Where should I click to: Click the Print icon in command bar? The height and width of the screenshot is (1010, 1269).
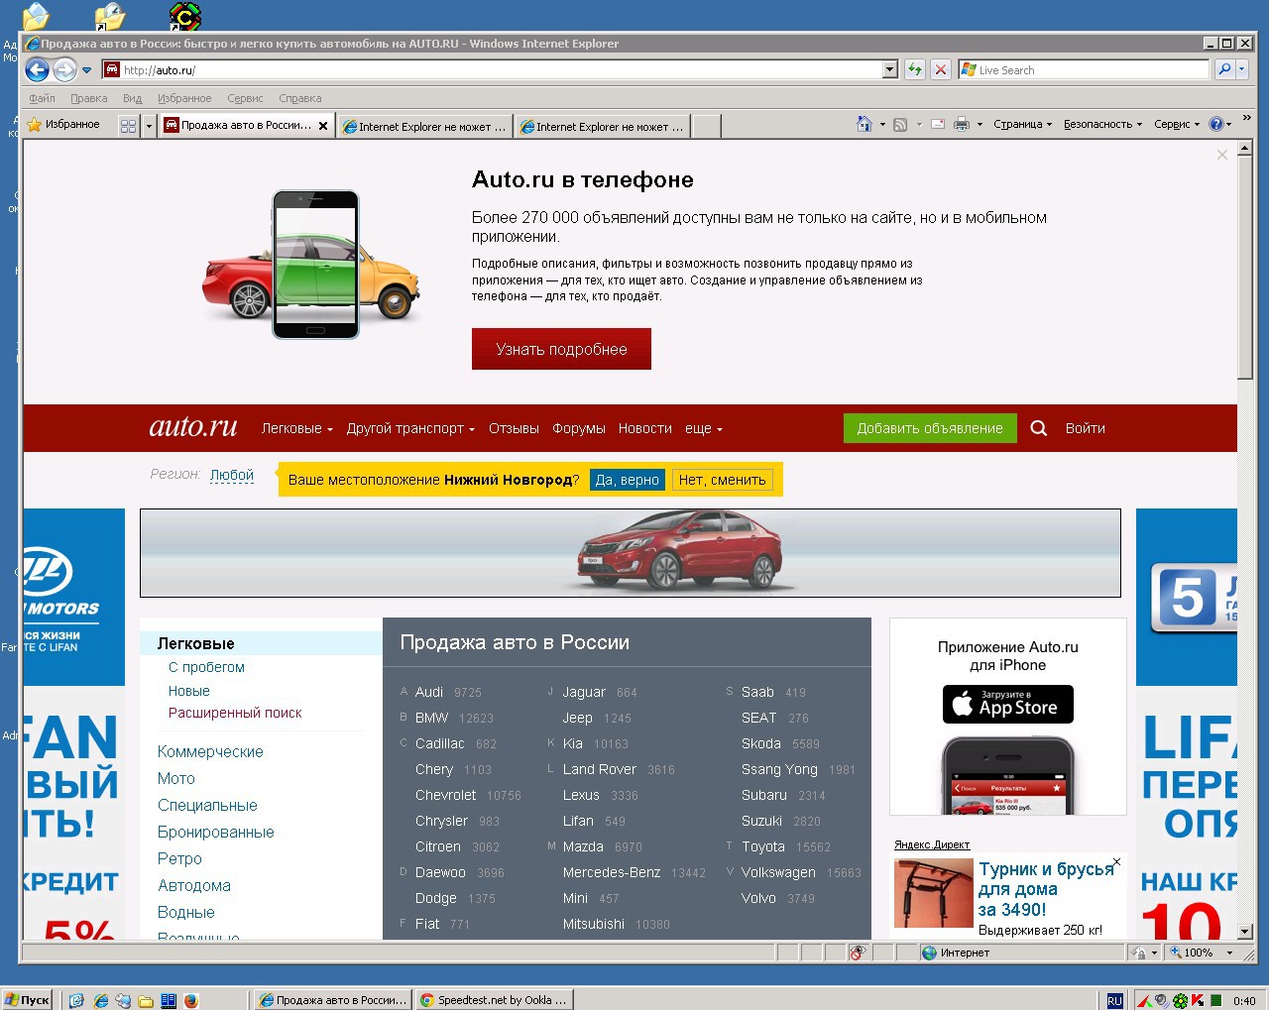coord(961,124)
